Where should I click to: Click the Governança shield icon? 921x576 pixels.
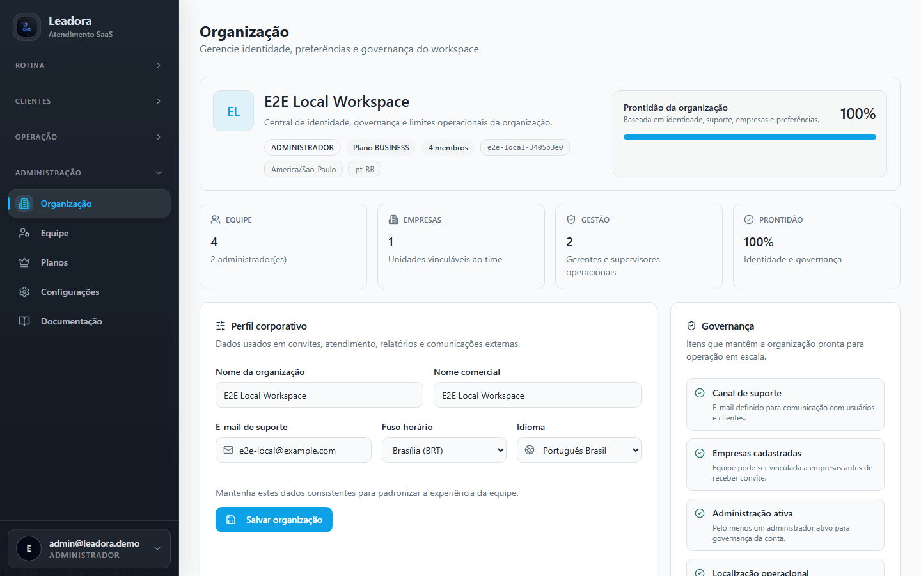tap(691, 326)
